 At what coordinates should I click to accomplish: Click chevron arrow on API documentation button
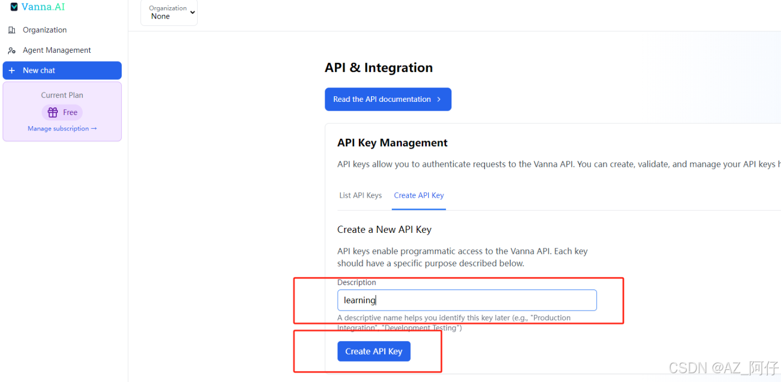coord(439,100)
